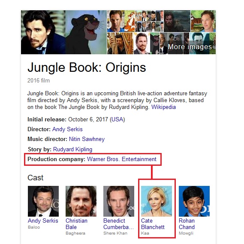Click Cate Blanchett cast name link
The width and height of the screenshot is (244, 244).
pyautogui.click(x=153, y=224)
